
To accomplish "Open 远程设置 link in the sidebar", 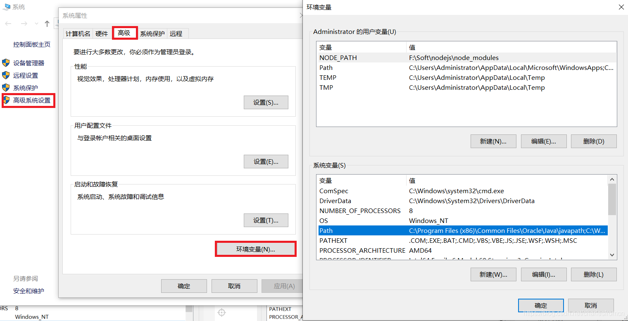I will pos(26,75).
